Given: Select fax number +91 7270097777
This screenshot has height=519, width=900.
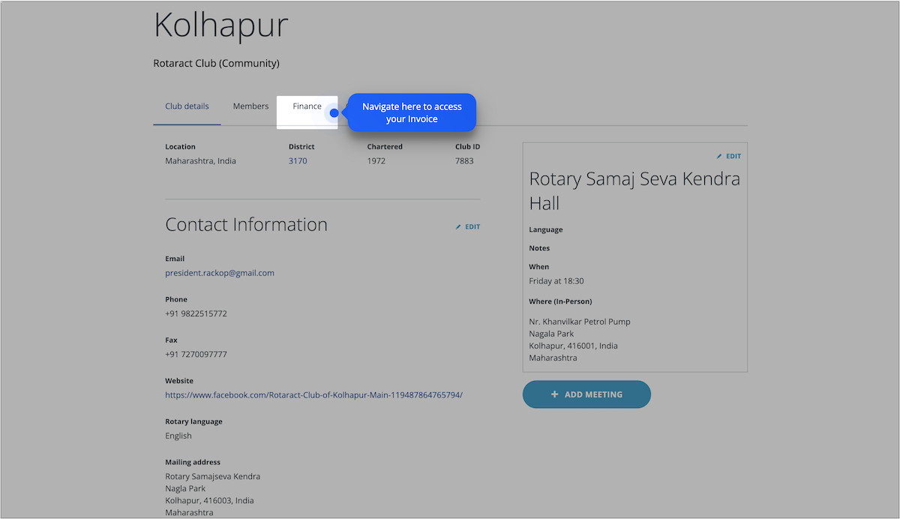Looking at the screenshot, I should click(x=196, y=354).
